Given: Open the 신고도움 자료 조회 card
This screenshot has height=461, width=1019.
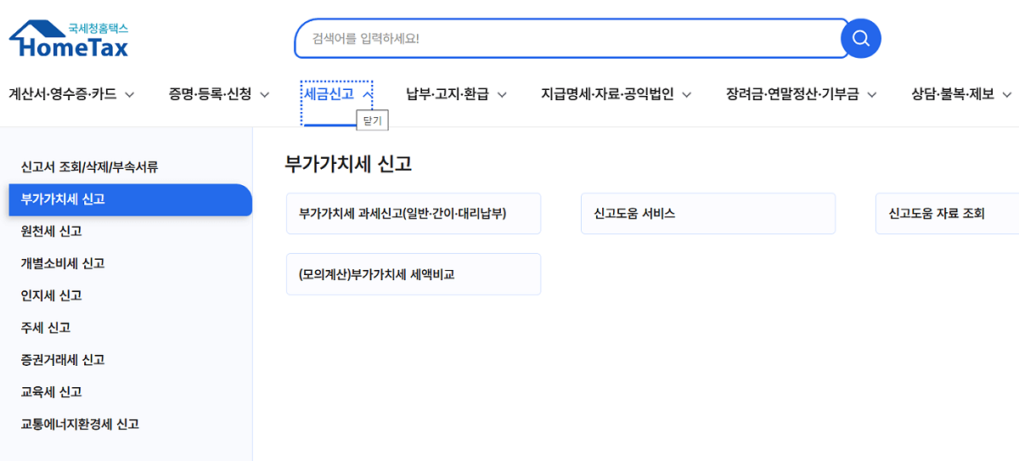Looking at the screenshot, I should pos(947,214).
